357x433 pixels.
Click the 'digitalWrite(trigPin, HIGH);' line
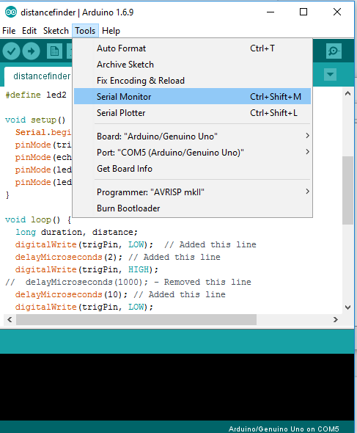87,269
